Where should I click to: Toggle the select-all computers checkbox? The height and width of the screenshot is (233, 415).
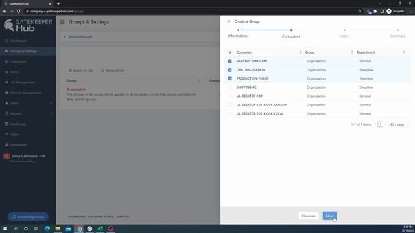pos(230,52)
